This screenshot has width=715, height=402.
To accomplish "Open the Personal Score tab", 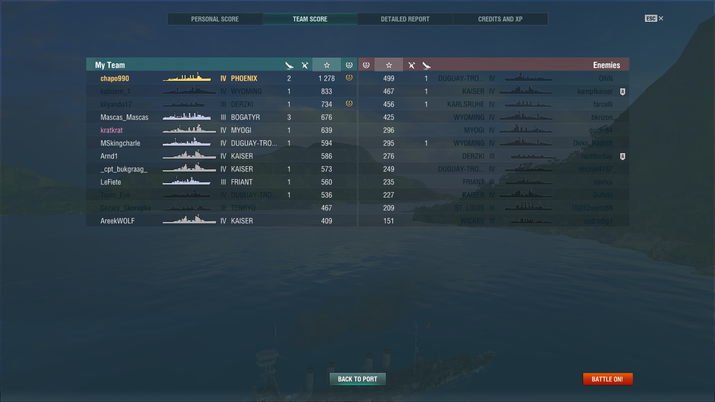I will tap(215, 19).
